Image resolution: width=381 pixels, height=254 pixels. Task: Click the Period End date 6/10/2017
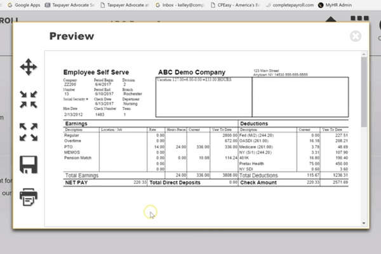pos(104,94)
